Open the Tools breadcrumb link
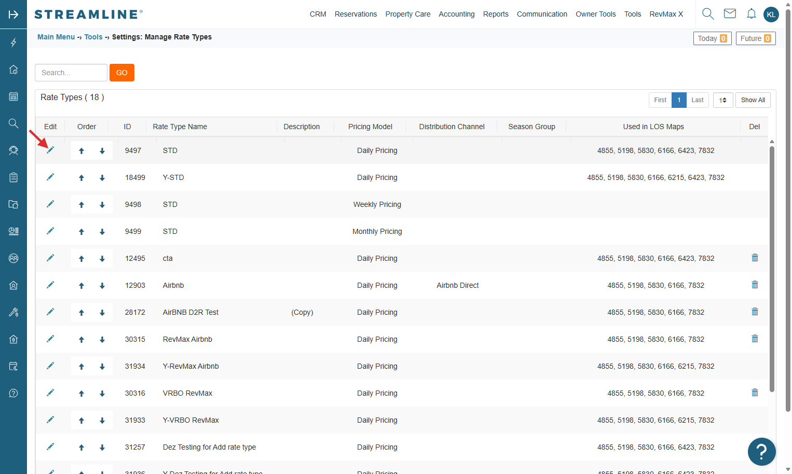Screen dimensions: 792x474 tap(93, 37)
